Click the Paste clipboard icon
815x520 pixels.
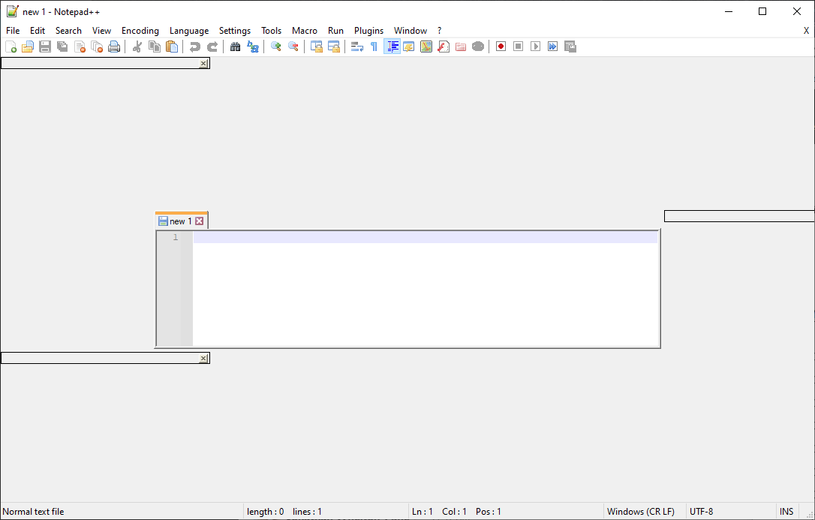(x=172, y=47)
